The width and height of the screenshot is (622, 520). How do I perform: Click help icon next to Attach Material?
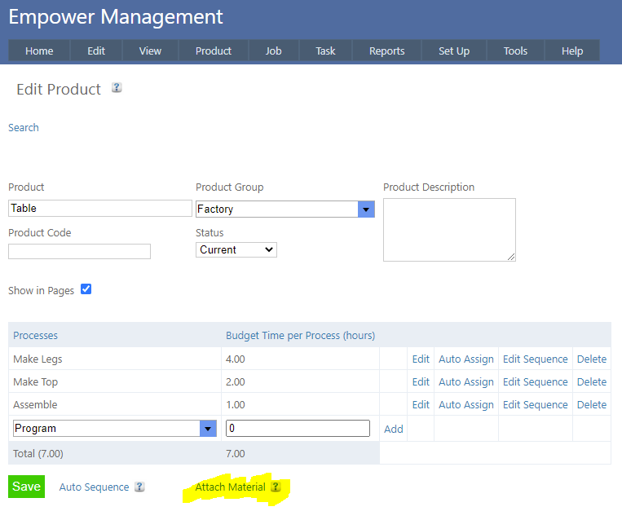click(276, 487)
